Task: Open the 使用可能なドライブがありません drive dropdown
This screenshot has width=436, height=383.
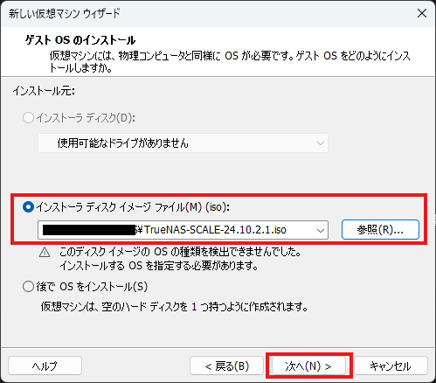Action: 183,143
